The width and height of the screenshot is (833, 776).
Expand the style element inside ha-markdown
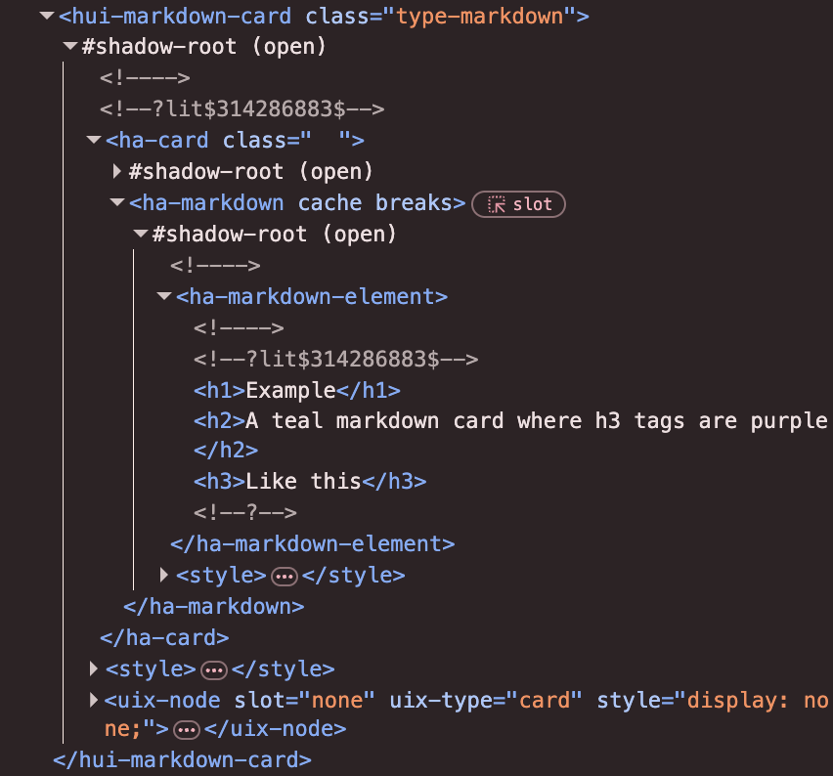[164, 575]
